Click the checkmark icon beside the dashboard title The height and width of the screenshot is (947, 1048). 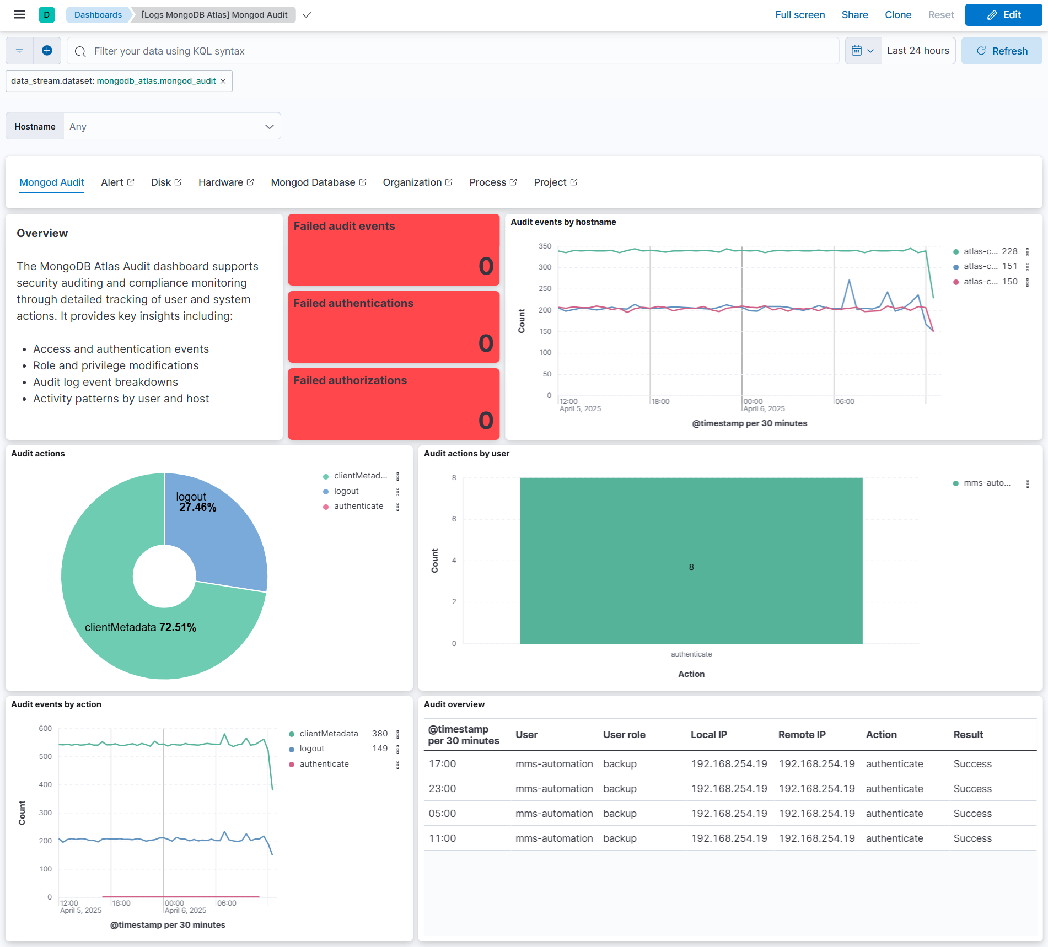pyautogui.click(x=307, y=15)
